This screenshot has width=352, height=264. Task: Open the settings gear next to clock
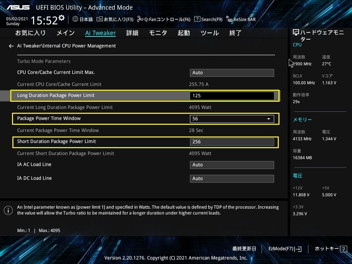point(61,18)
